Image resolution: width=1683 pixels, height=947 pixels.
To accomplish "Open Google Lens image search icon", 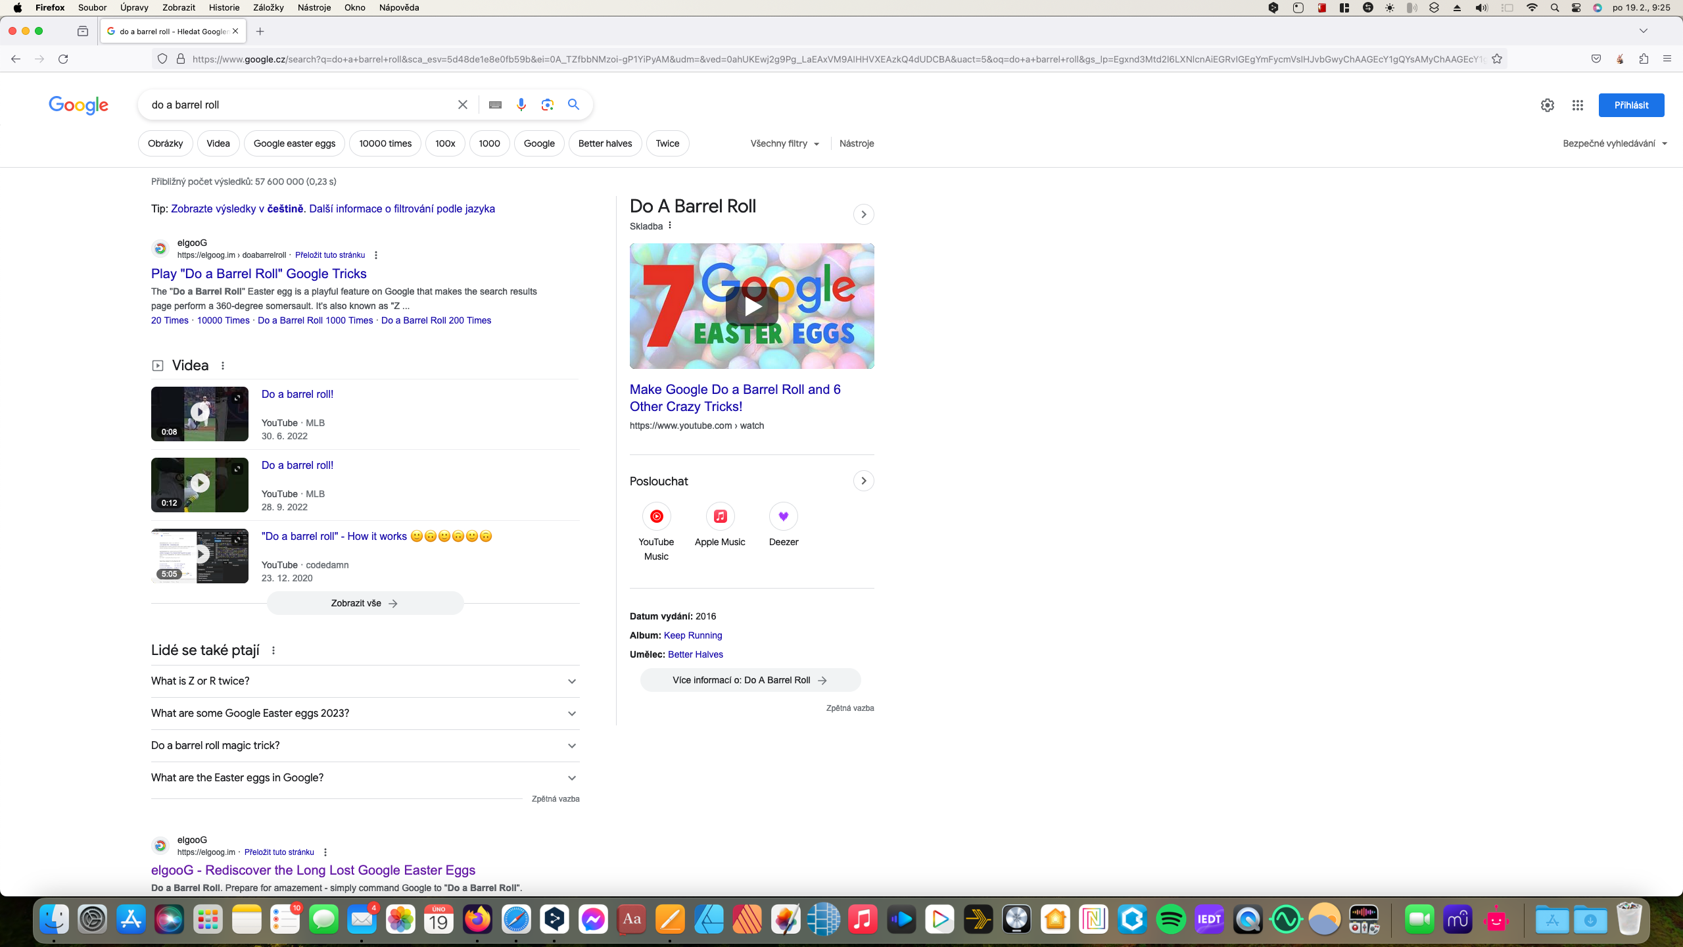I will [547, 105].
